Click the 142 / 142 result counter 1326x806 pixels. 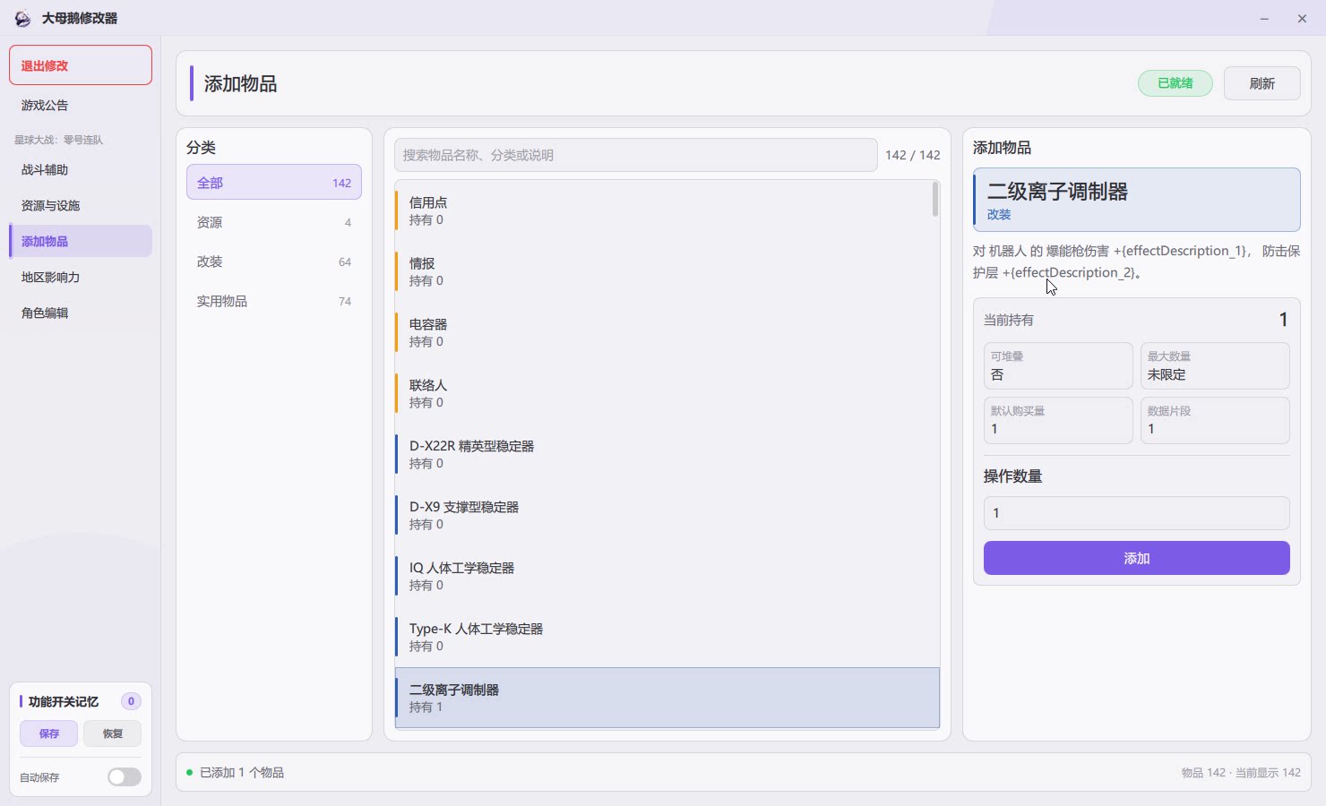[x=913, y=155]
